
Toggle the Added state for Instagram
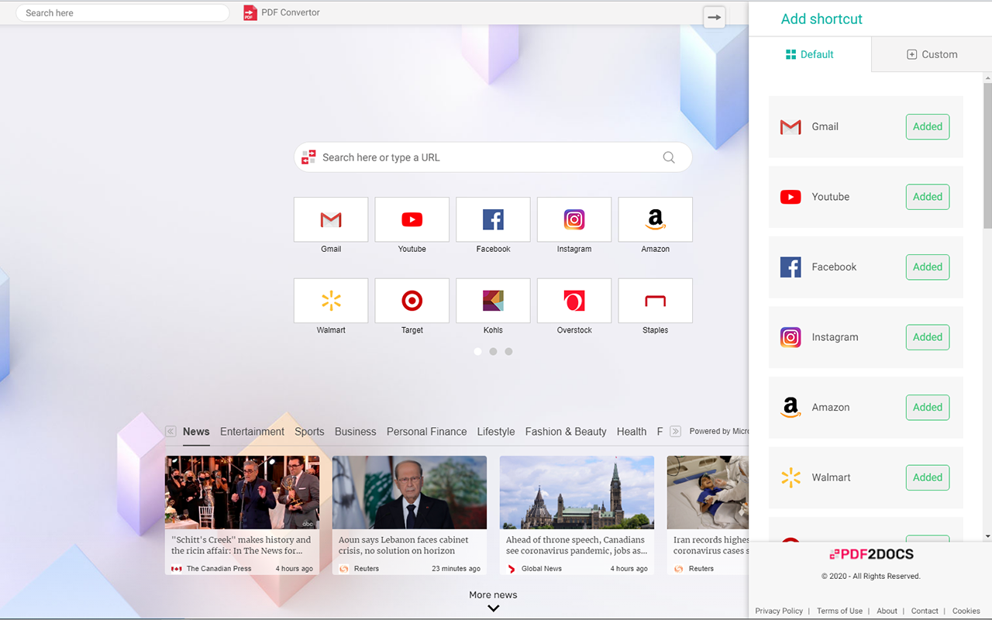pos(927,337)
